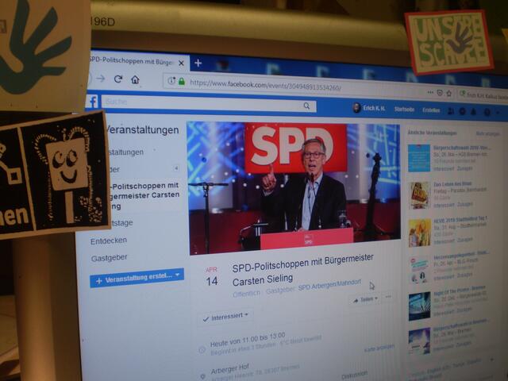Image resolution: width=508 pixels, height=381 pixels.
Task: Open the Interessiert dropdown
Action: 225,317
